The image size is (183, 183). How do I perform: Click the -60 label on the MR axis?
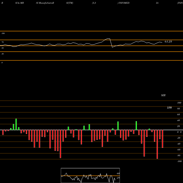[x=179, y=150]
